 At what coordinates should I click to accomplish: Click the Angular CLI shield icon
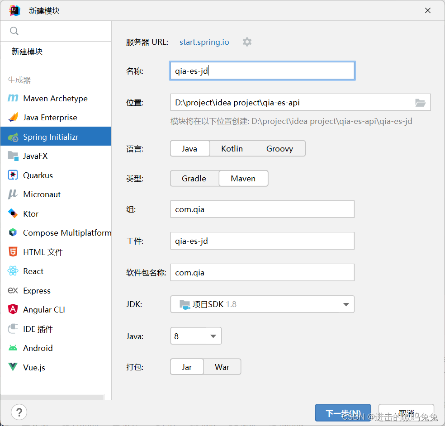(x=13, y=309)
